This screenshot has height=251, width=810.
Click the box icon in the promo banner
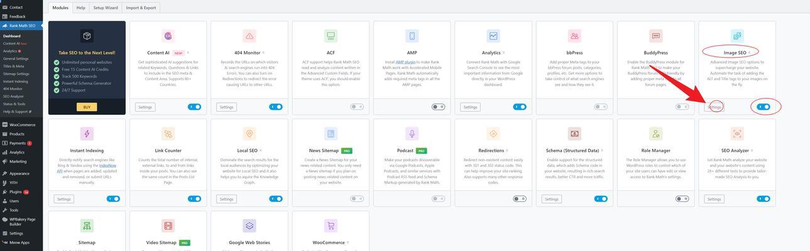point(87,36)
